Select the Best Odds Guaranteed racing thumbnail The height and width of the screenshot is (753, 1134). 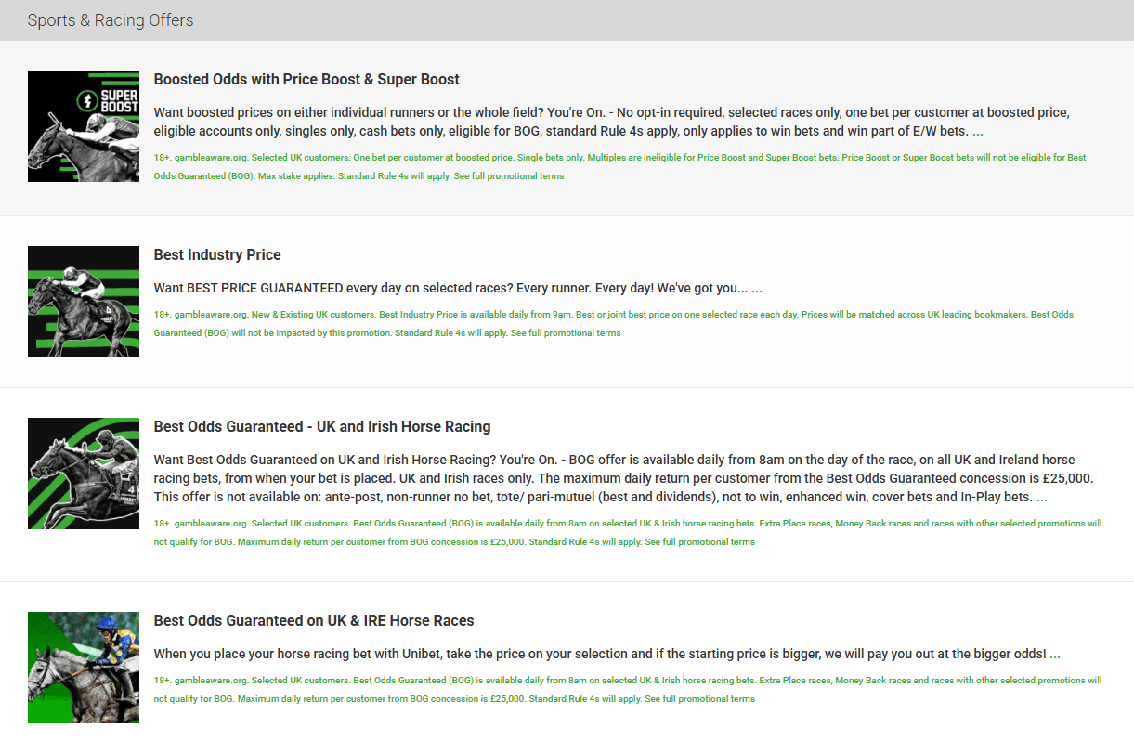coord(83,474)
